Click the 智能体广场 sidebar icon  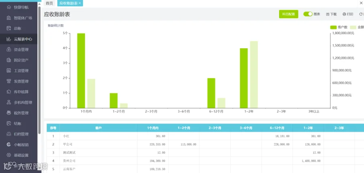9,18
